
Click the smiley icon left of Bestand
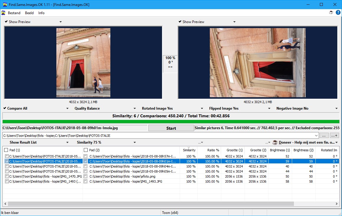point(3,13)
